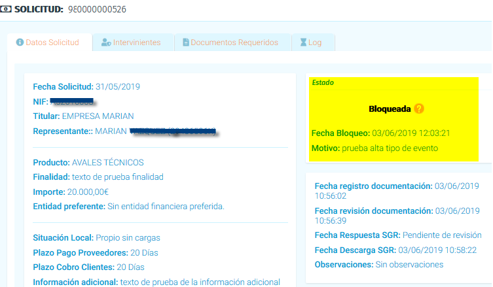
Task: Click the Producto value AVALES TÉCNICOS
Action: (x=108, y=162)
